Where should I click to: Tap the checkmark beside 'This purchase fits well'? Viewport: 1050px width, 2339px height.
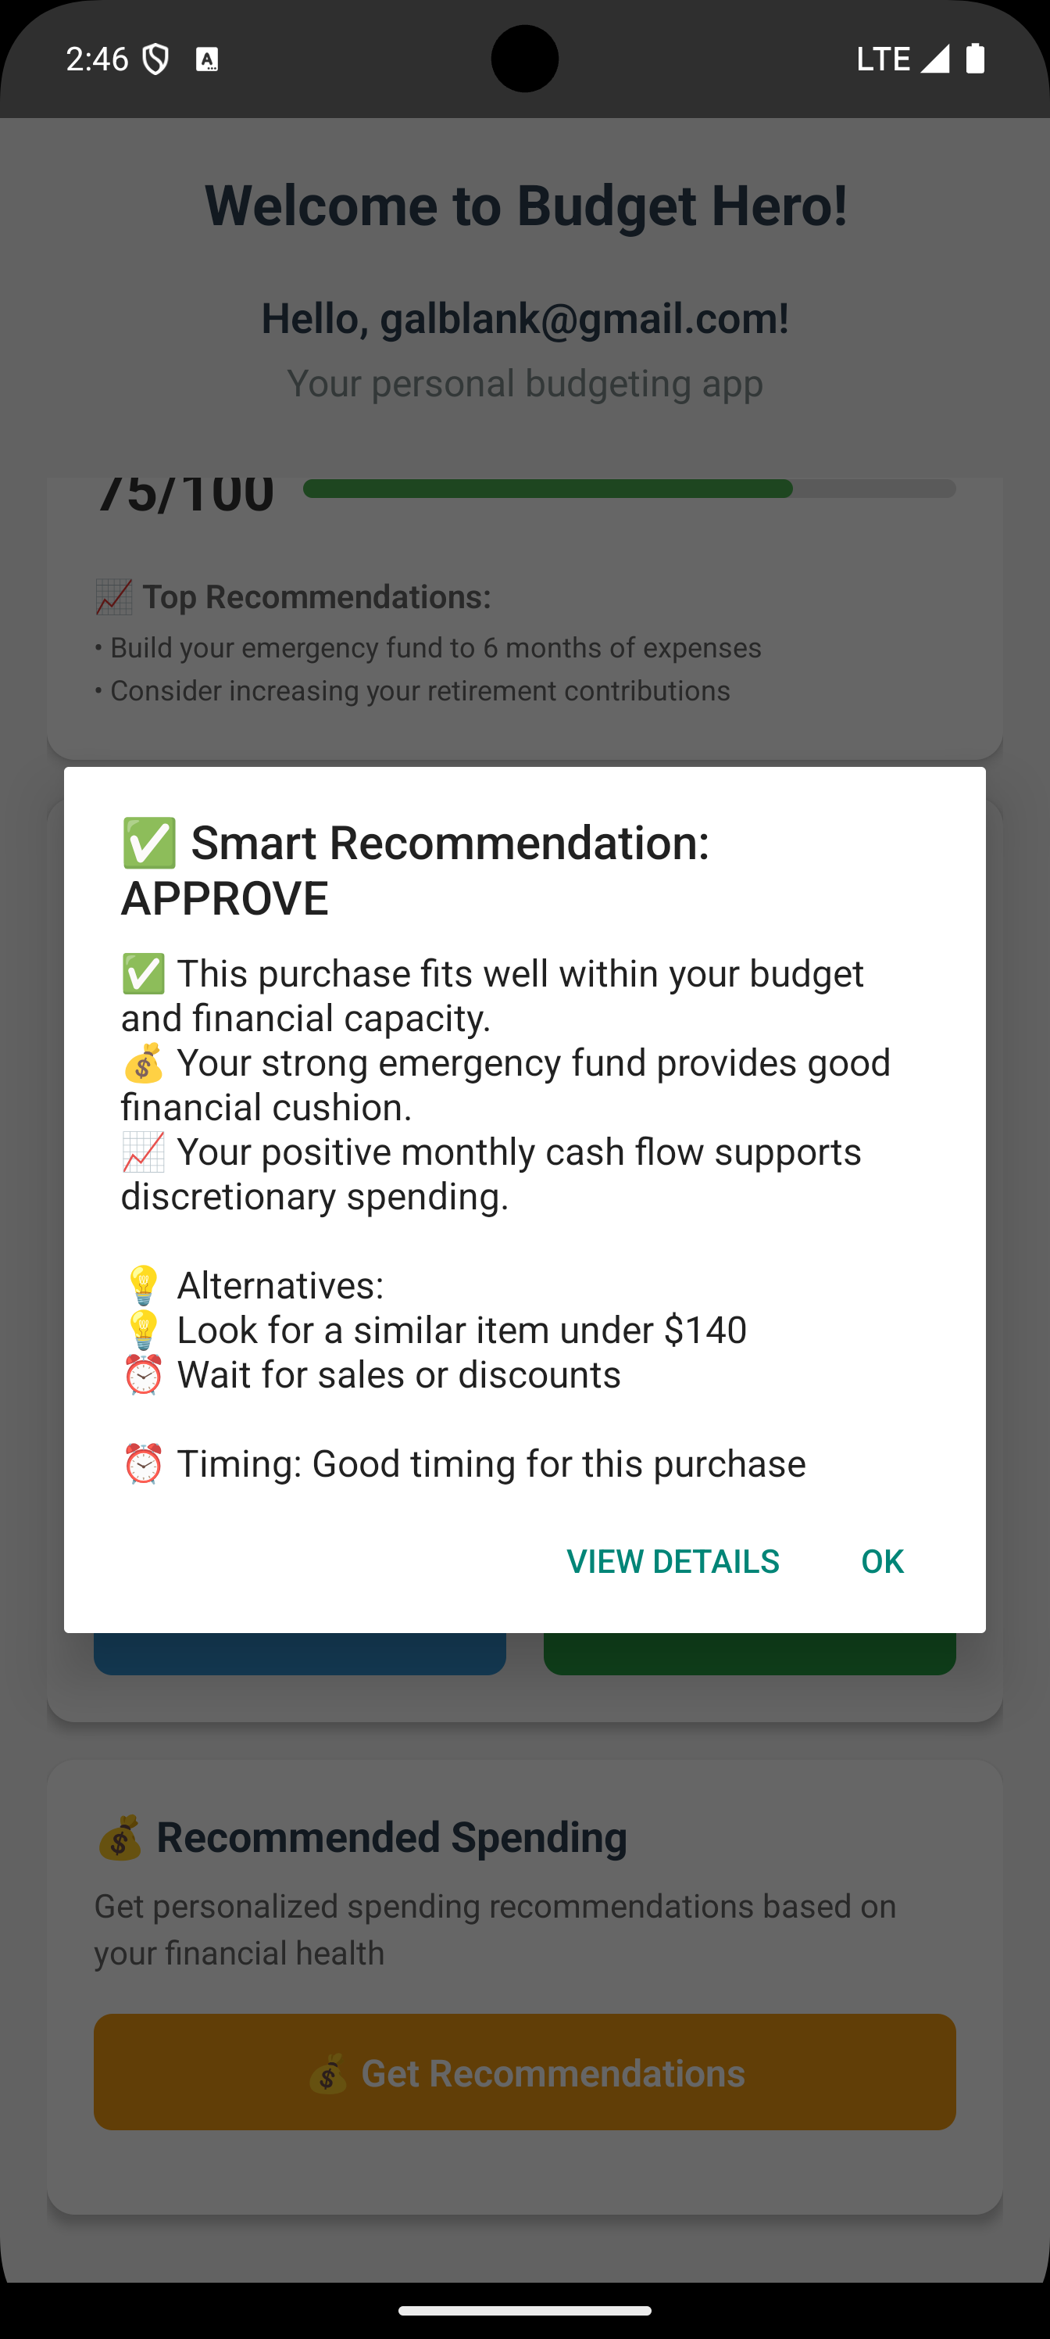[x=144, y=974]
